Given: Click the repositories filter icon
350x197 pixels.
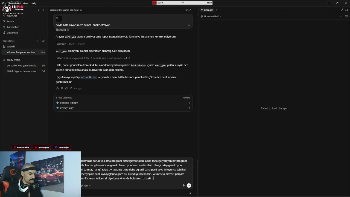Looking at the screenshot, I should point(37,41).
